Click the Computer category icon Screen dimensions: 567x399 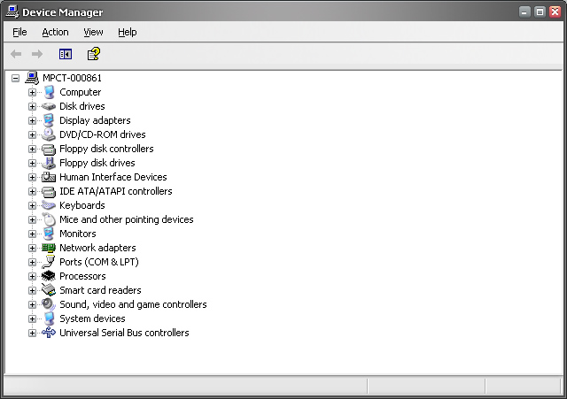point(49,92)
